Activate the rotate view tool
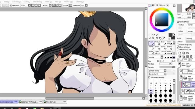Screen dimensions: 195x109 click(x=157, y=38)
